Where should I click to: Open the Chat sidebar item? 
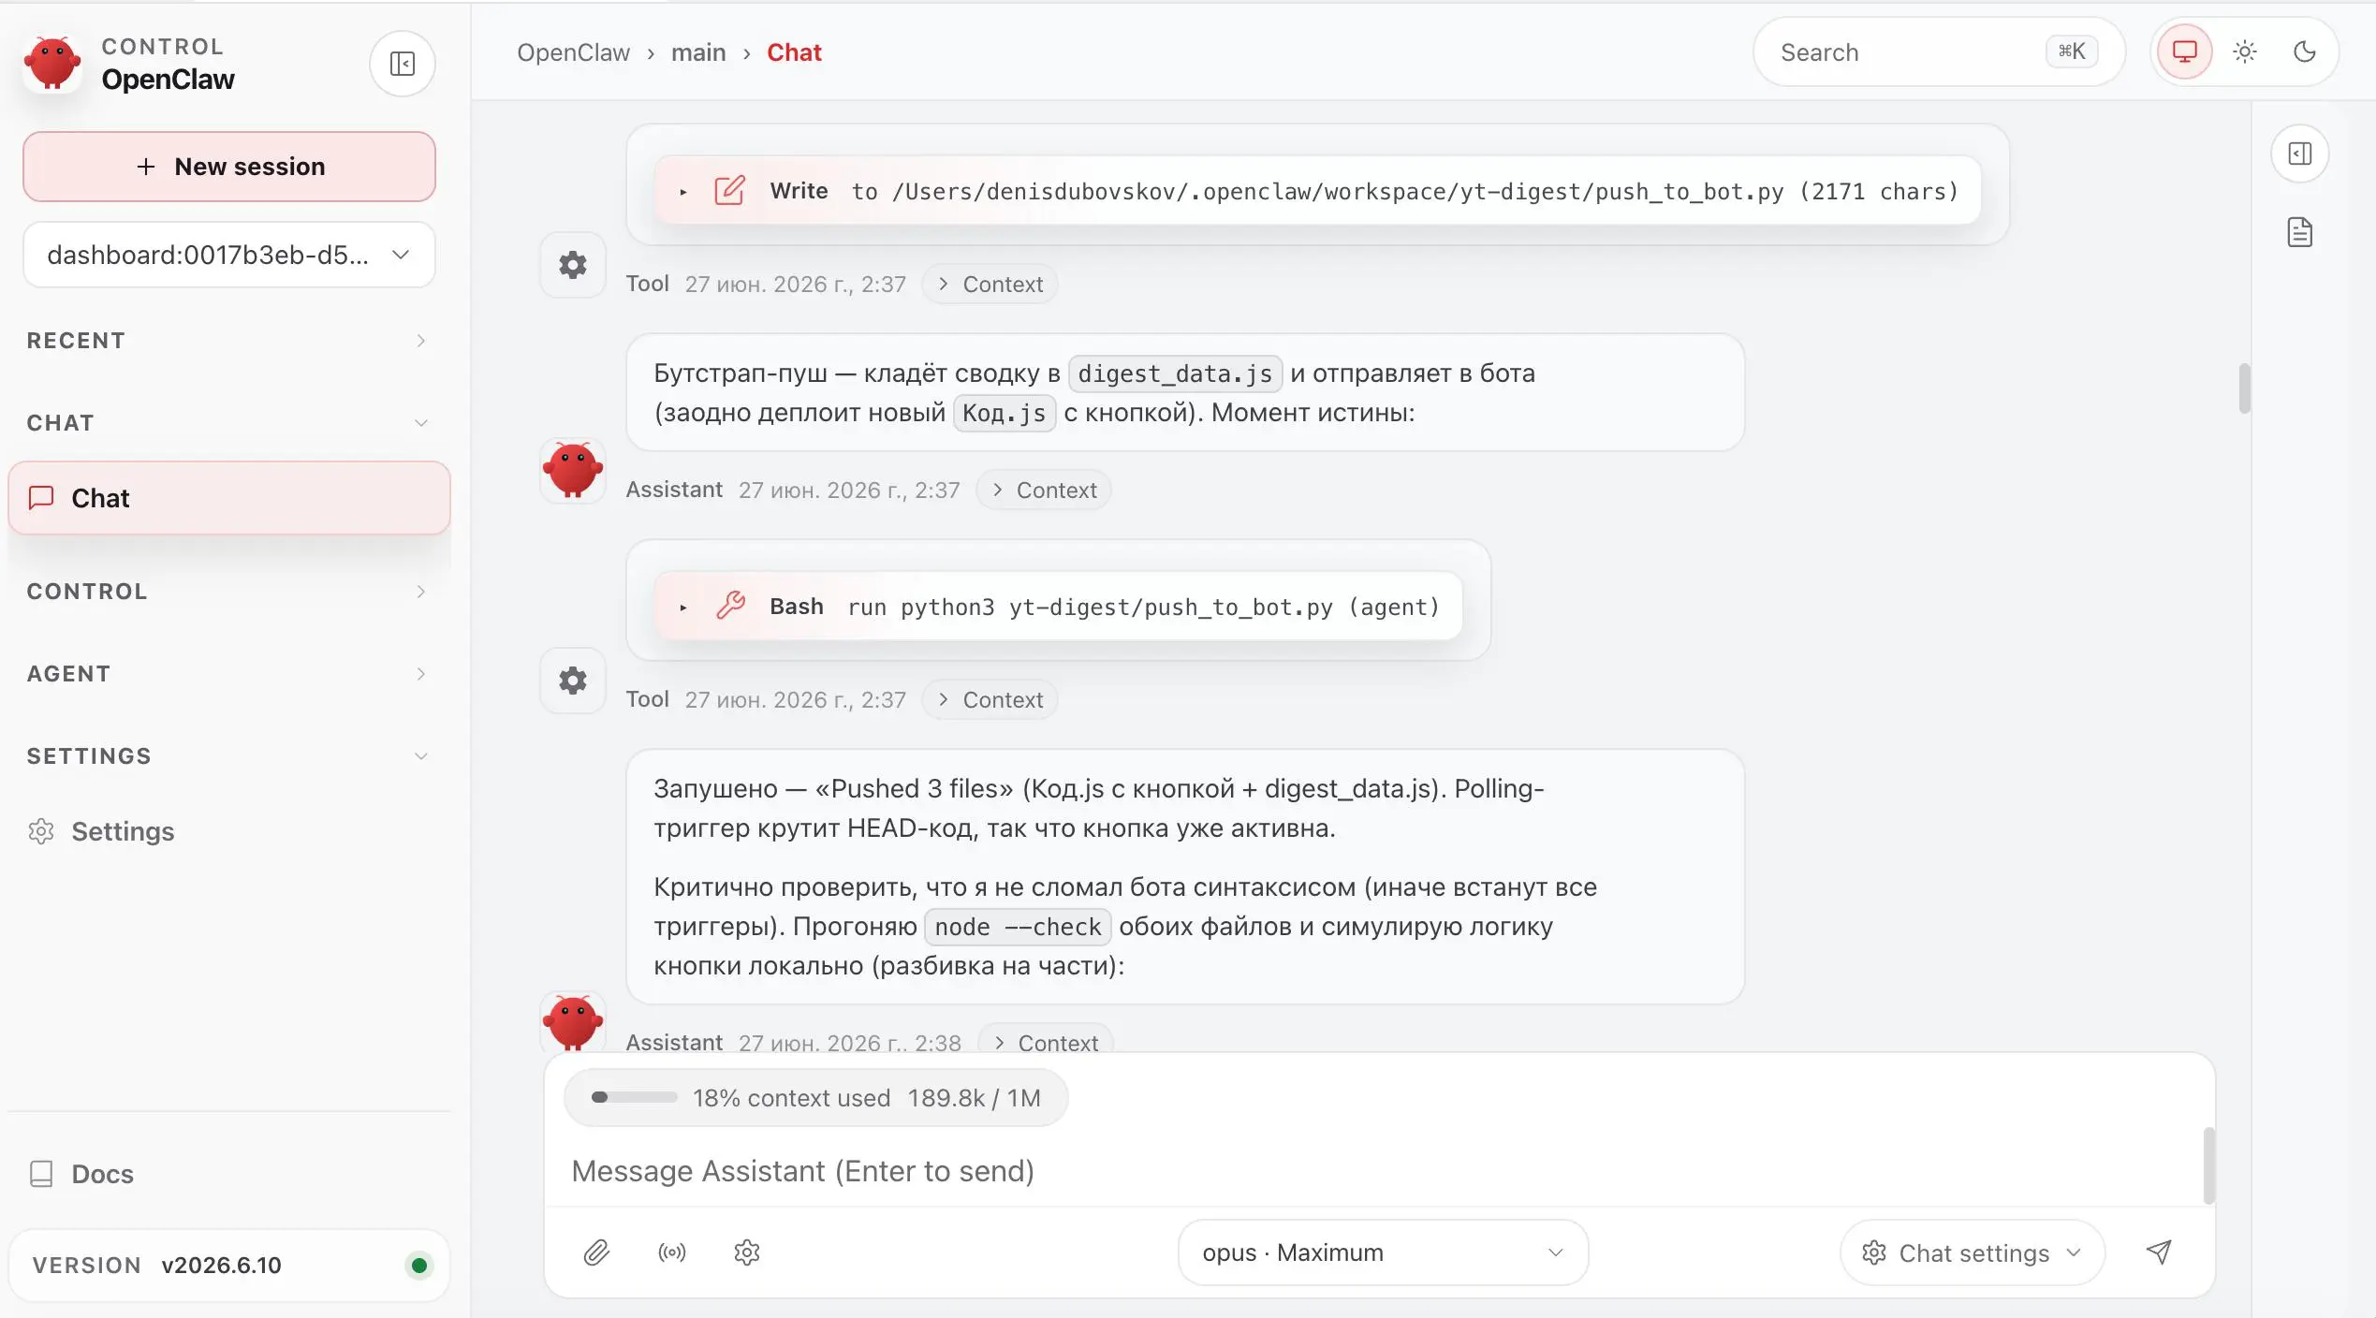(x=229, y=498)
